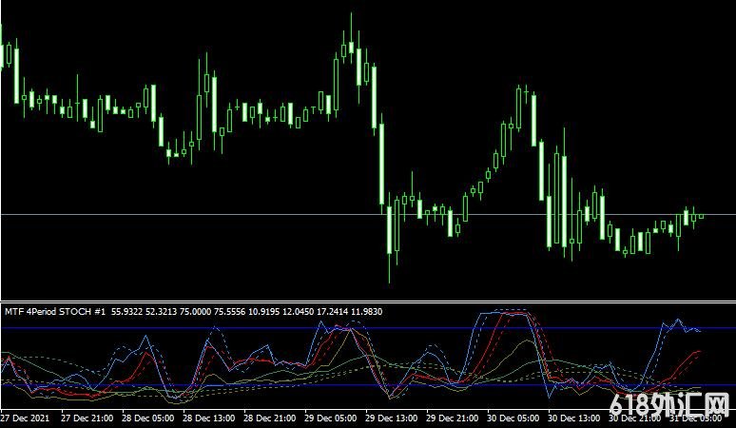Image resolution: width=736 pixels, height=428 pixels.
Task: Select the 'MTF 4Period STOCH #1' indicator label
Action: 55,312
